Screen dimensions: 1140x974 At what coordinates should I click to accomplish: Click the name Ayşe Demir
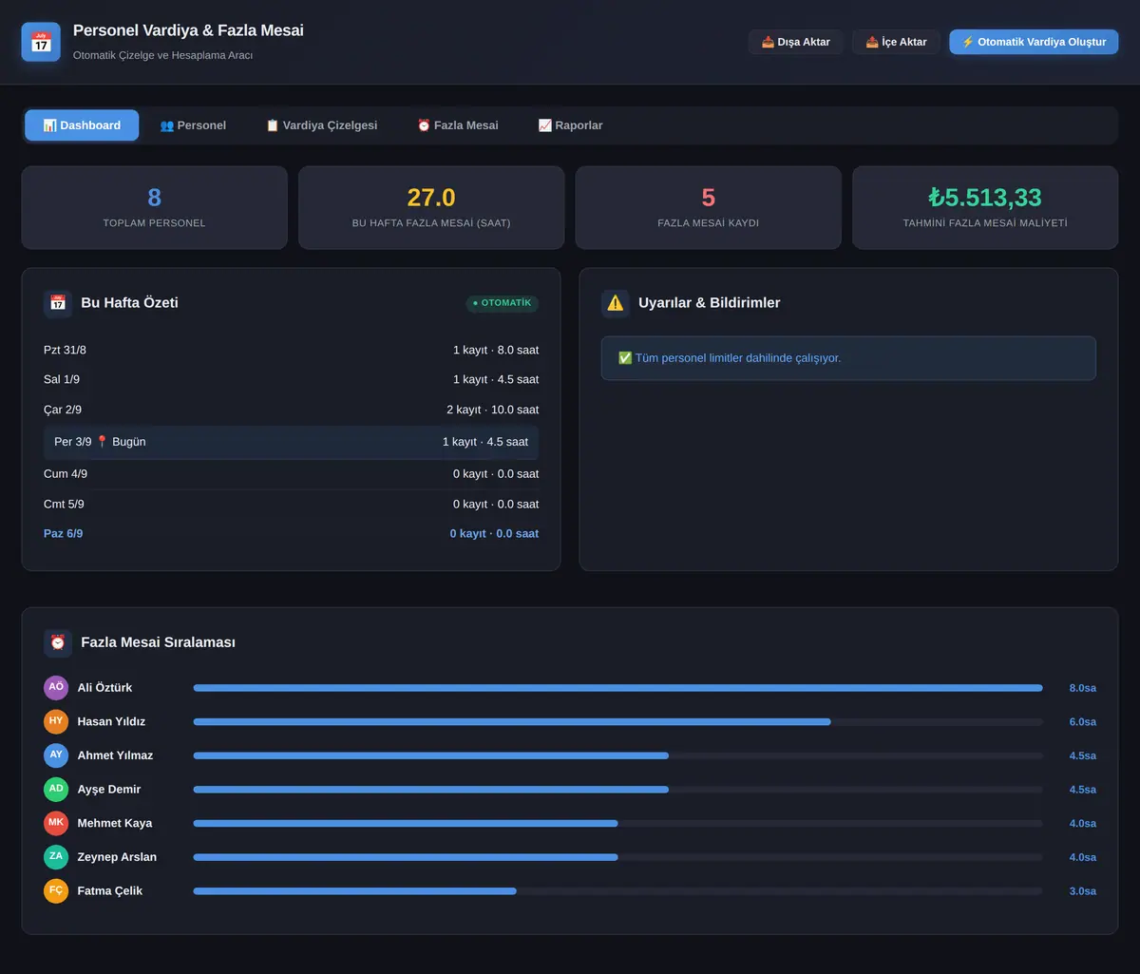[109, 789]
